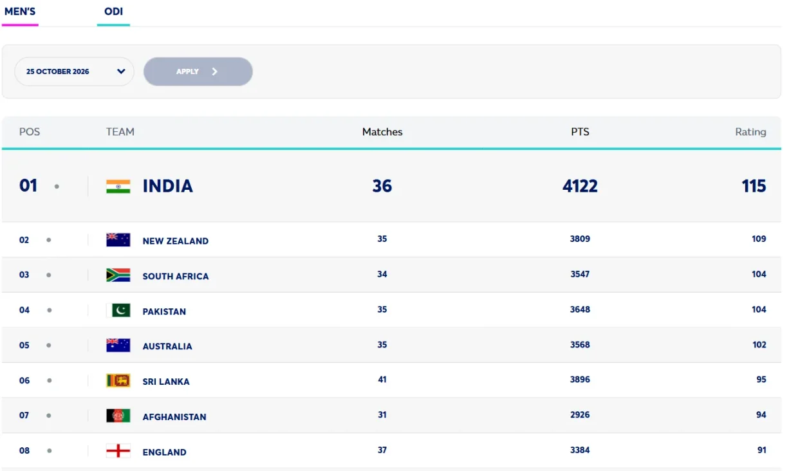
Task: Click the Rating column header
Action: pyautogui.click(x=750, y=131)
